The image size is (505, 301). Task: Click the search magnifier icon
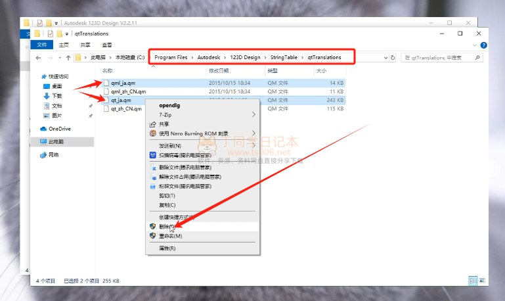pyautogui.click(x=477, y=58)
